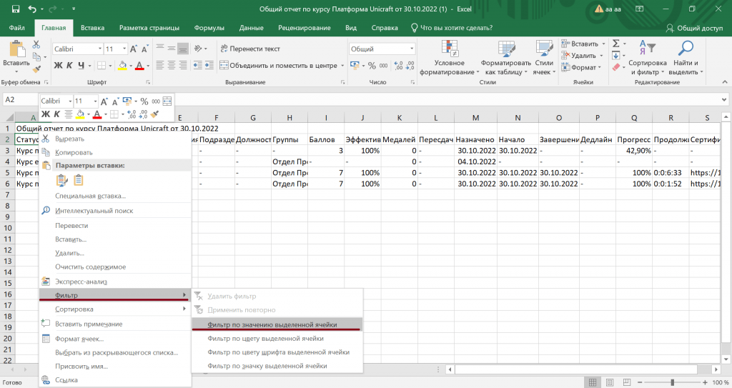Click the text orientation icon
Viewport: 732px width, 388px height.
[x=198, y=49]
